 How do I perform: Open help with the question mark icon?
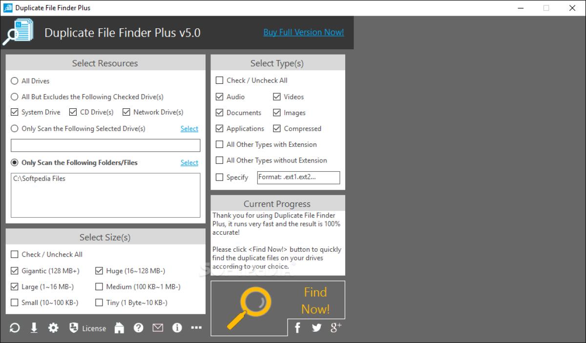click(x=139, y=328)
